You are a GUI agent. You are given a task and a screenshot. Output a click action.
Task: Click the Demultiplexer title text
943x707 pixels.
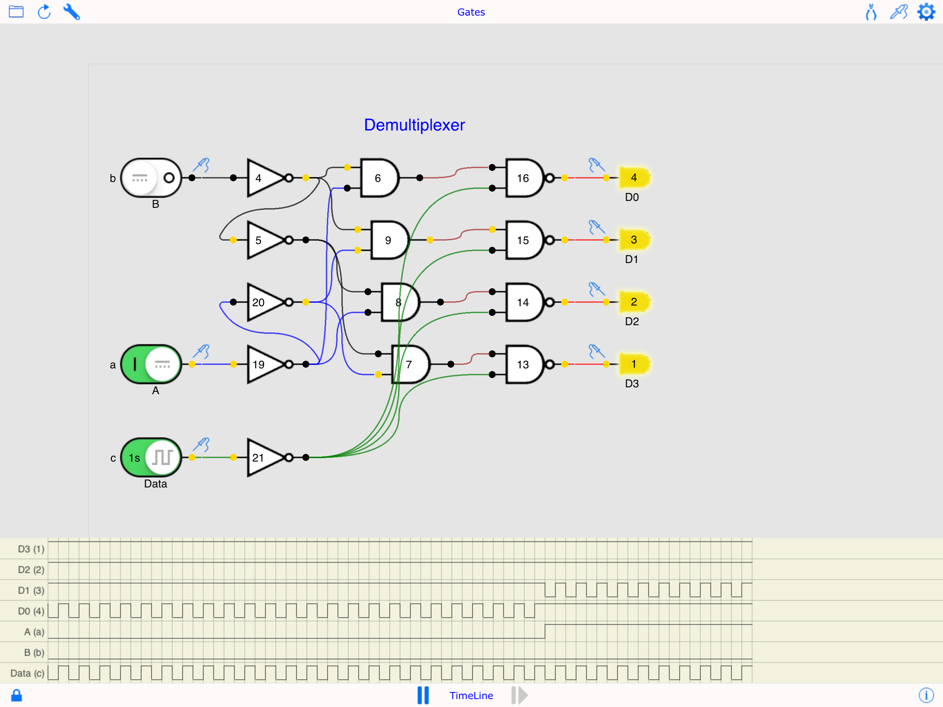tap(414, 125)
